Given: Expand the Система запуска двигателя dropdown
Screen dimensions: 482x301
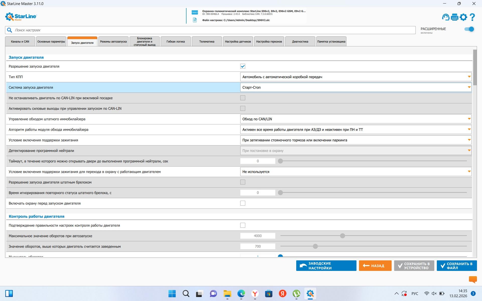Looking at the screenshot, I should click(x=355, y=87).
